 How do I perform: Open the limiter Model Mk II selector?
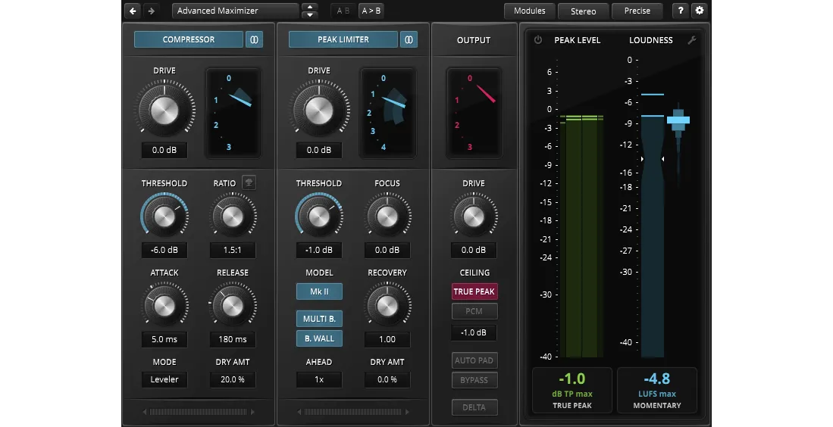click(x=319, y=291)
